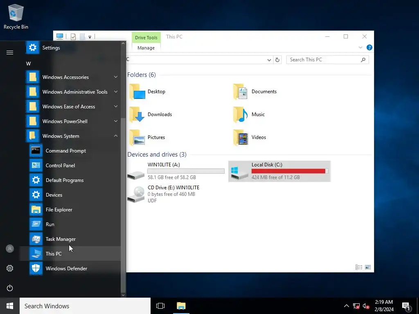Open Task View on the taskbar
This screenshot has width=419, height=314.
tap(160, 306)
